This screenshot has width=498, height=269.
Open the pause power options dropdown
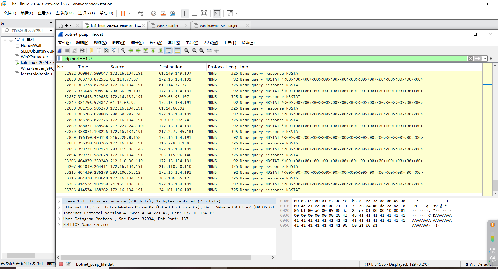129,13
